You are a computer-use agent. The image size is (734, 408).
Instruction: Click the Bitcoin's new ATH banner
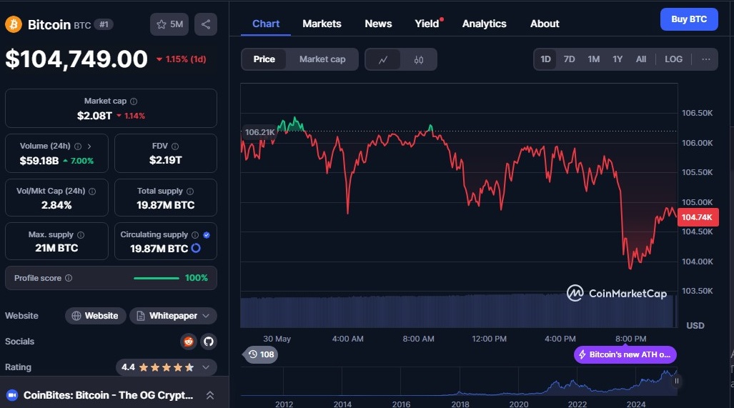[x=625, y=354]
